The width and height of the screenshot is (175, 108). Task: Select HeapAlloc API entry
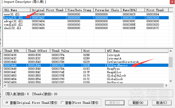(x=114, y=72)
